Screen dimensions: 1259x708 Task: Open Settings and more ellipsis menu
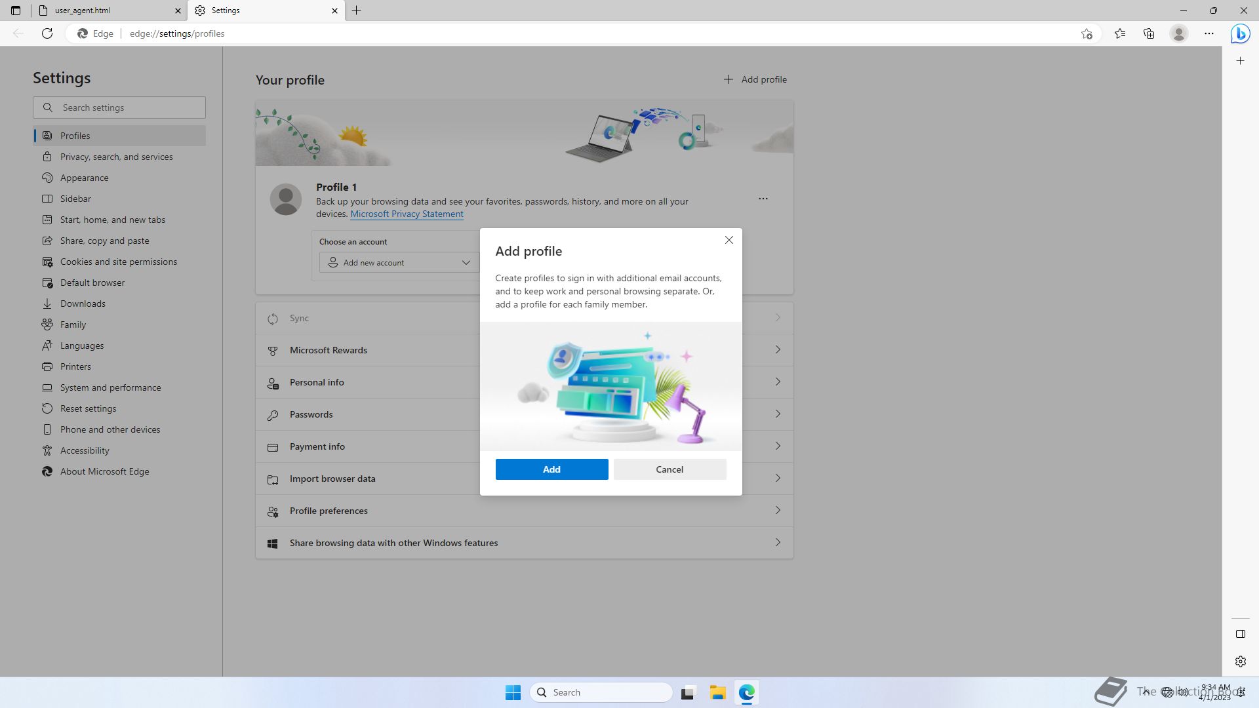(x=1209, y=33)
